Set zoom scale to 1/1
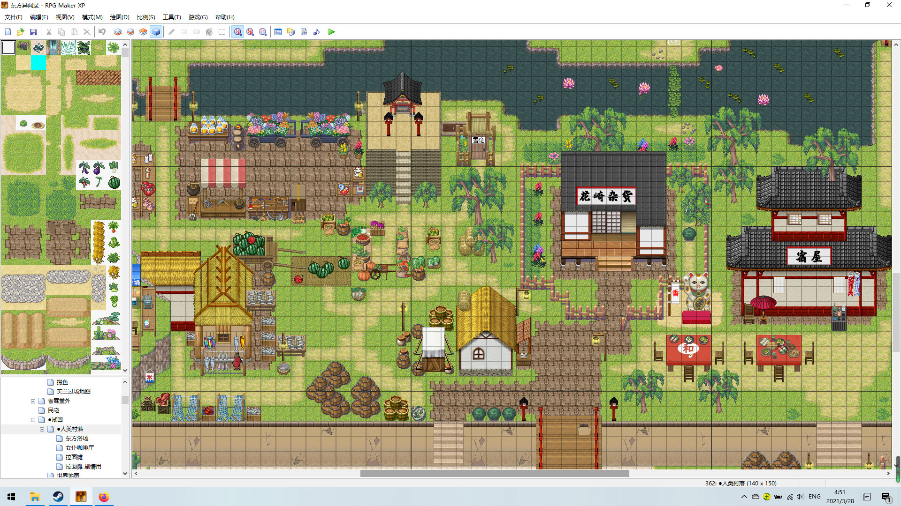The image size is (901, 506). (x=238, y=32)
